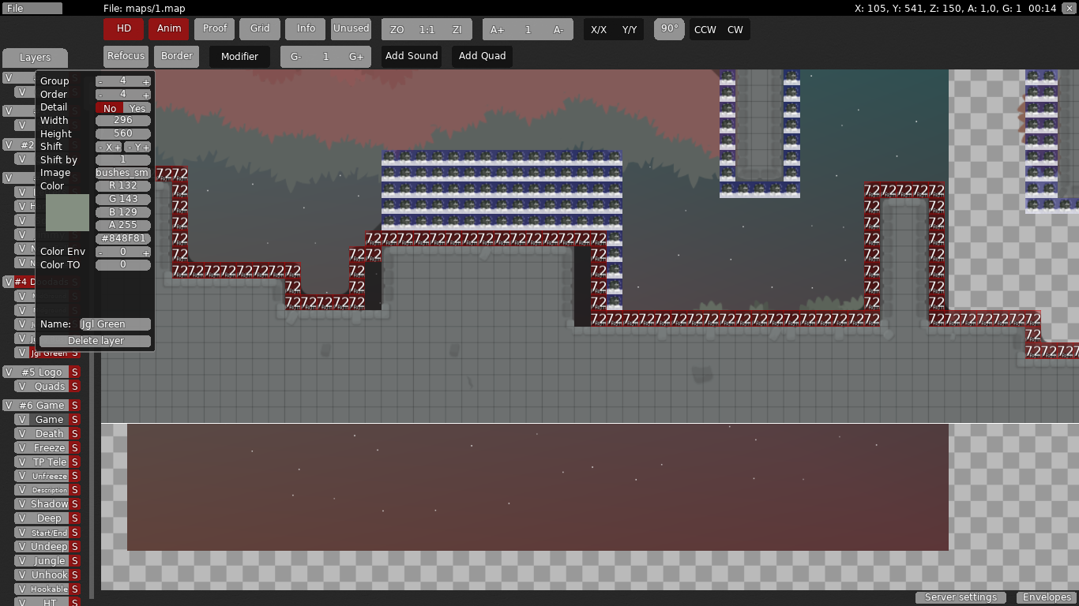The width and height of the screenshot is (1079, 606).
Task: Open the Image selector showing bushes_sm
Action: [x=122, y=173]
